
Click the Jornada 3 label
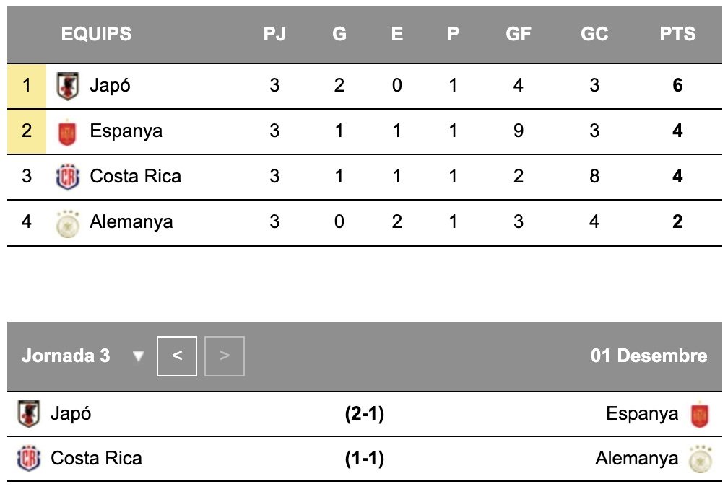(66, 356)
